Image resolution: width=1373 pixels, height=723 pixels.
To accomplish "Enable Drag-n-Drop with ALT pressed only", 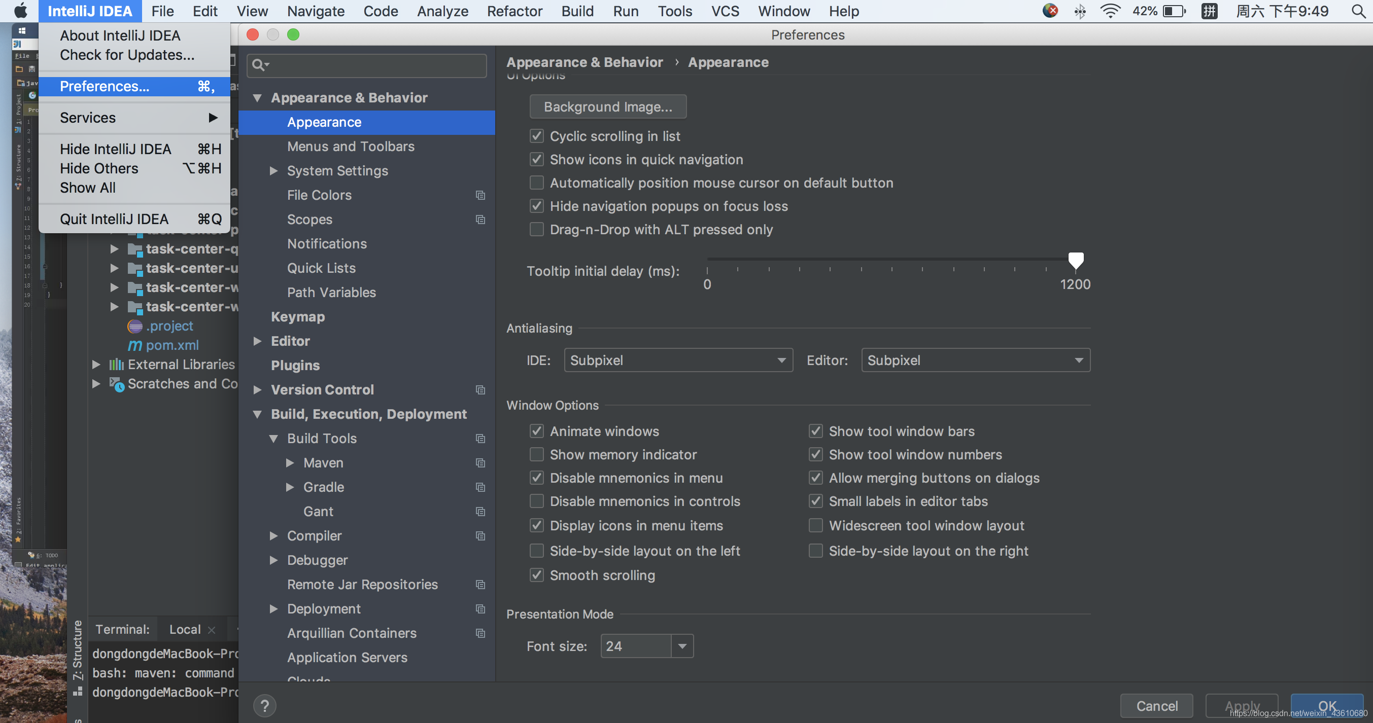I will click(536, 230).
